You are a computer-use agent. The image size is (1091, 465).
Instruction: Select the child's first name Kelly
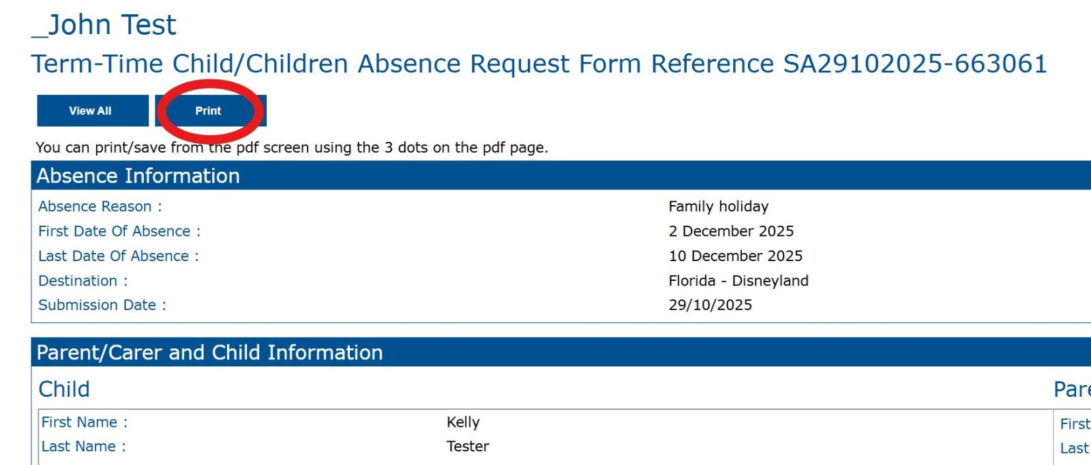pyautogui.click(x=463, y=423)
